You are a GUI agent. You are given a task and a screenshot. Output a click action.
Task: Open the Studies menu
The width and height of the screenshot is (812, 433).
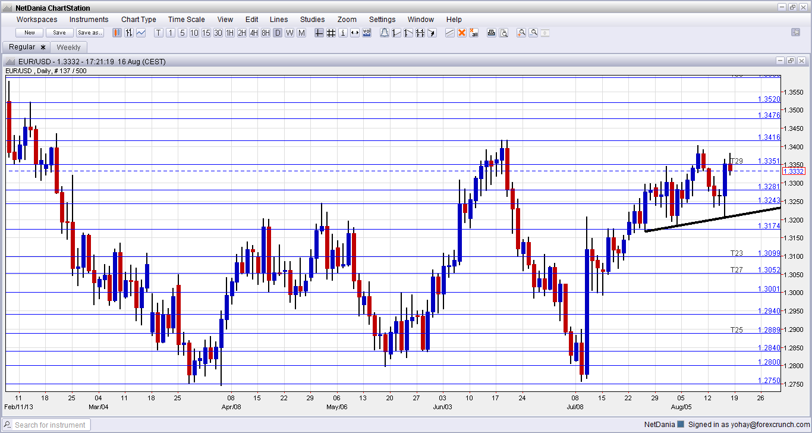click(313, 20)
